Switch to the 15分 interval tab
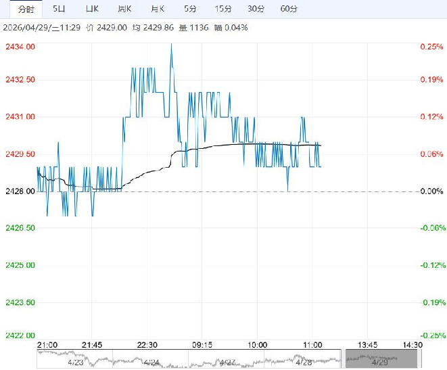The image size is (447, 370). coord(222,9)
